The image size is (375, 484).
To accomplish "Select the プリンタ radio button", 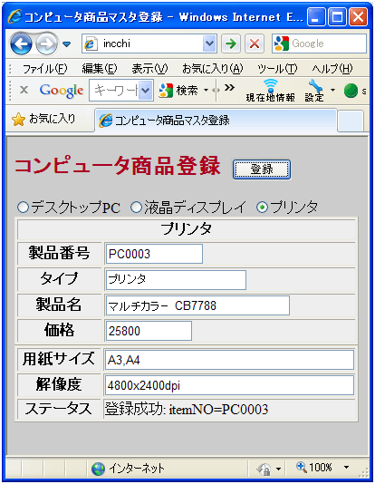I will coord(262,208).
